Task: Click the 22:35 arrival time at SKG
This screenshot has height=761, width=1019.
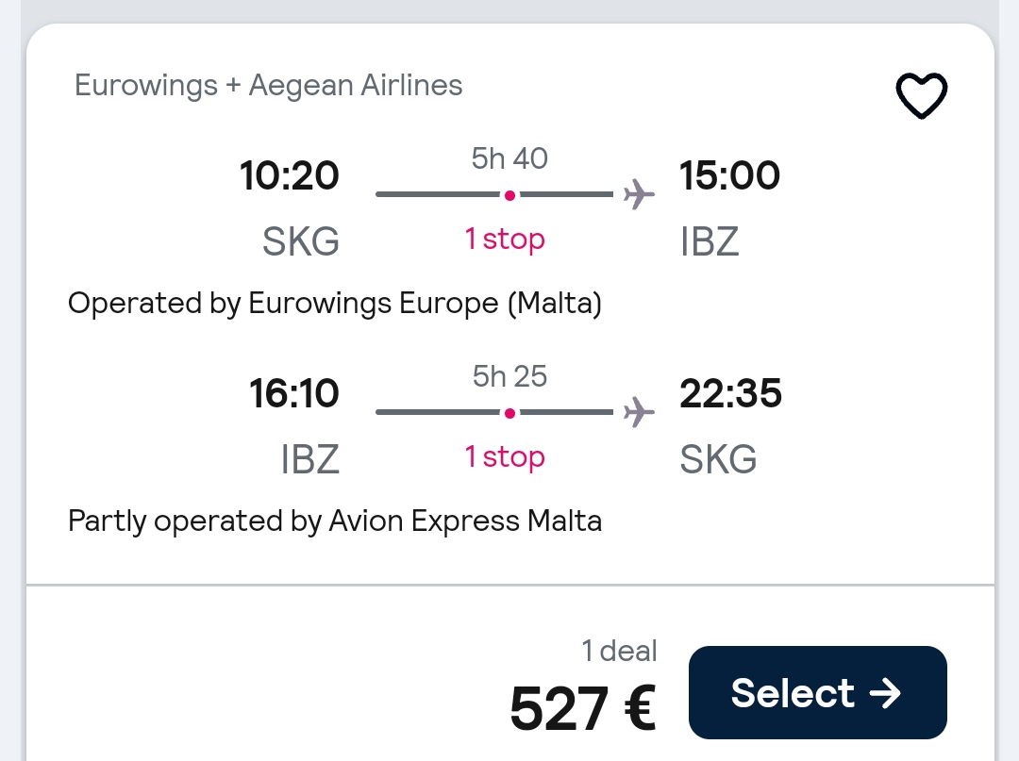Action: point(730,393)
